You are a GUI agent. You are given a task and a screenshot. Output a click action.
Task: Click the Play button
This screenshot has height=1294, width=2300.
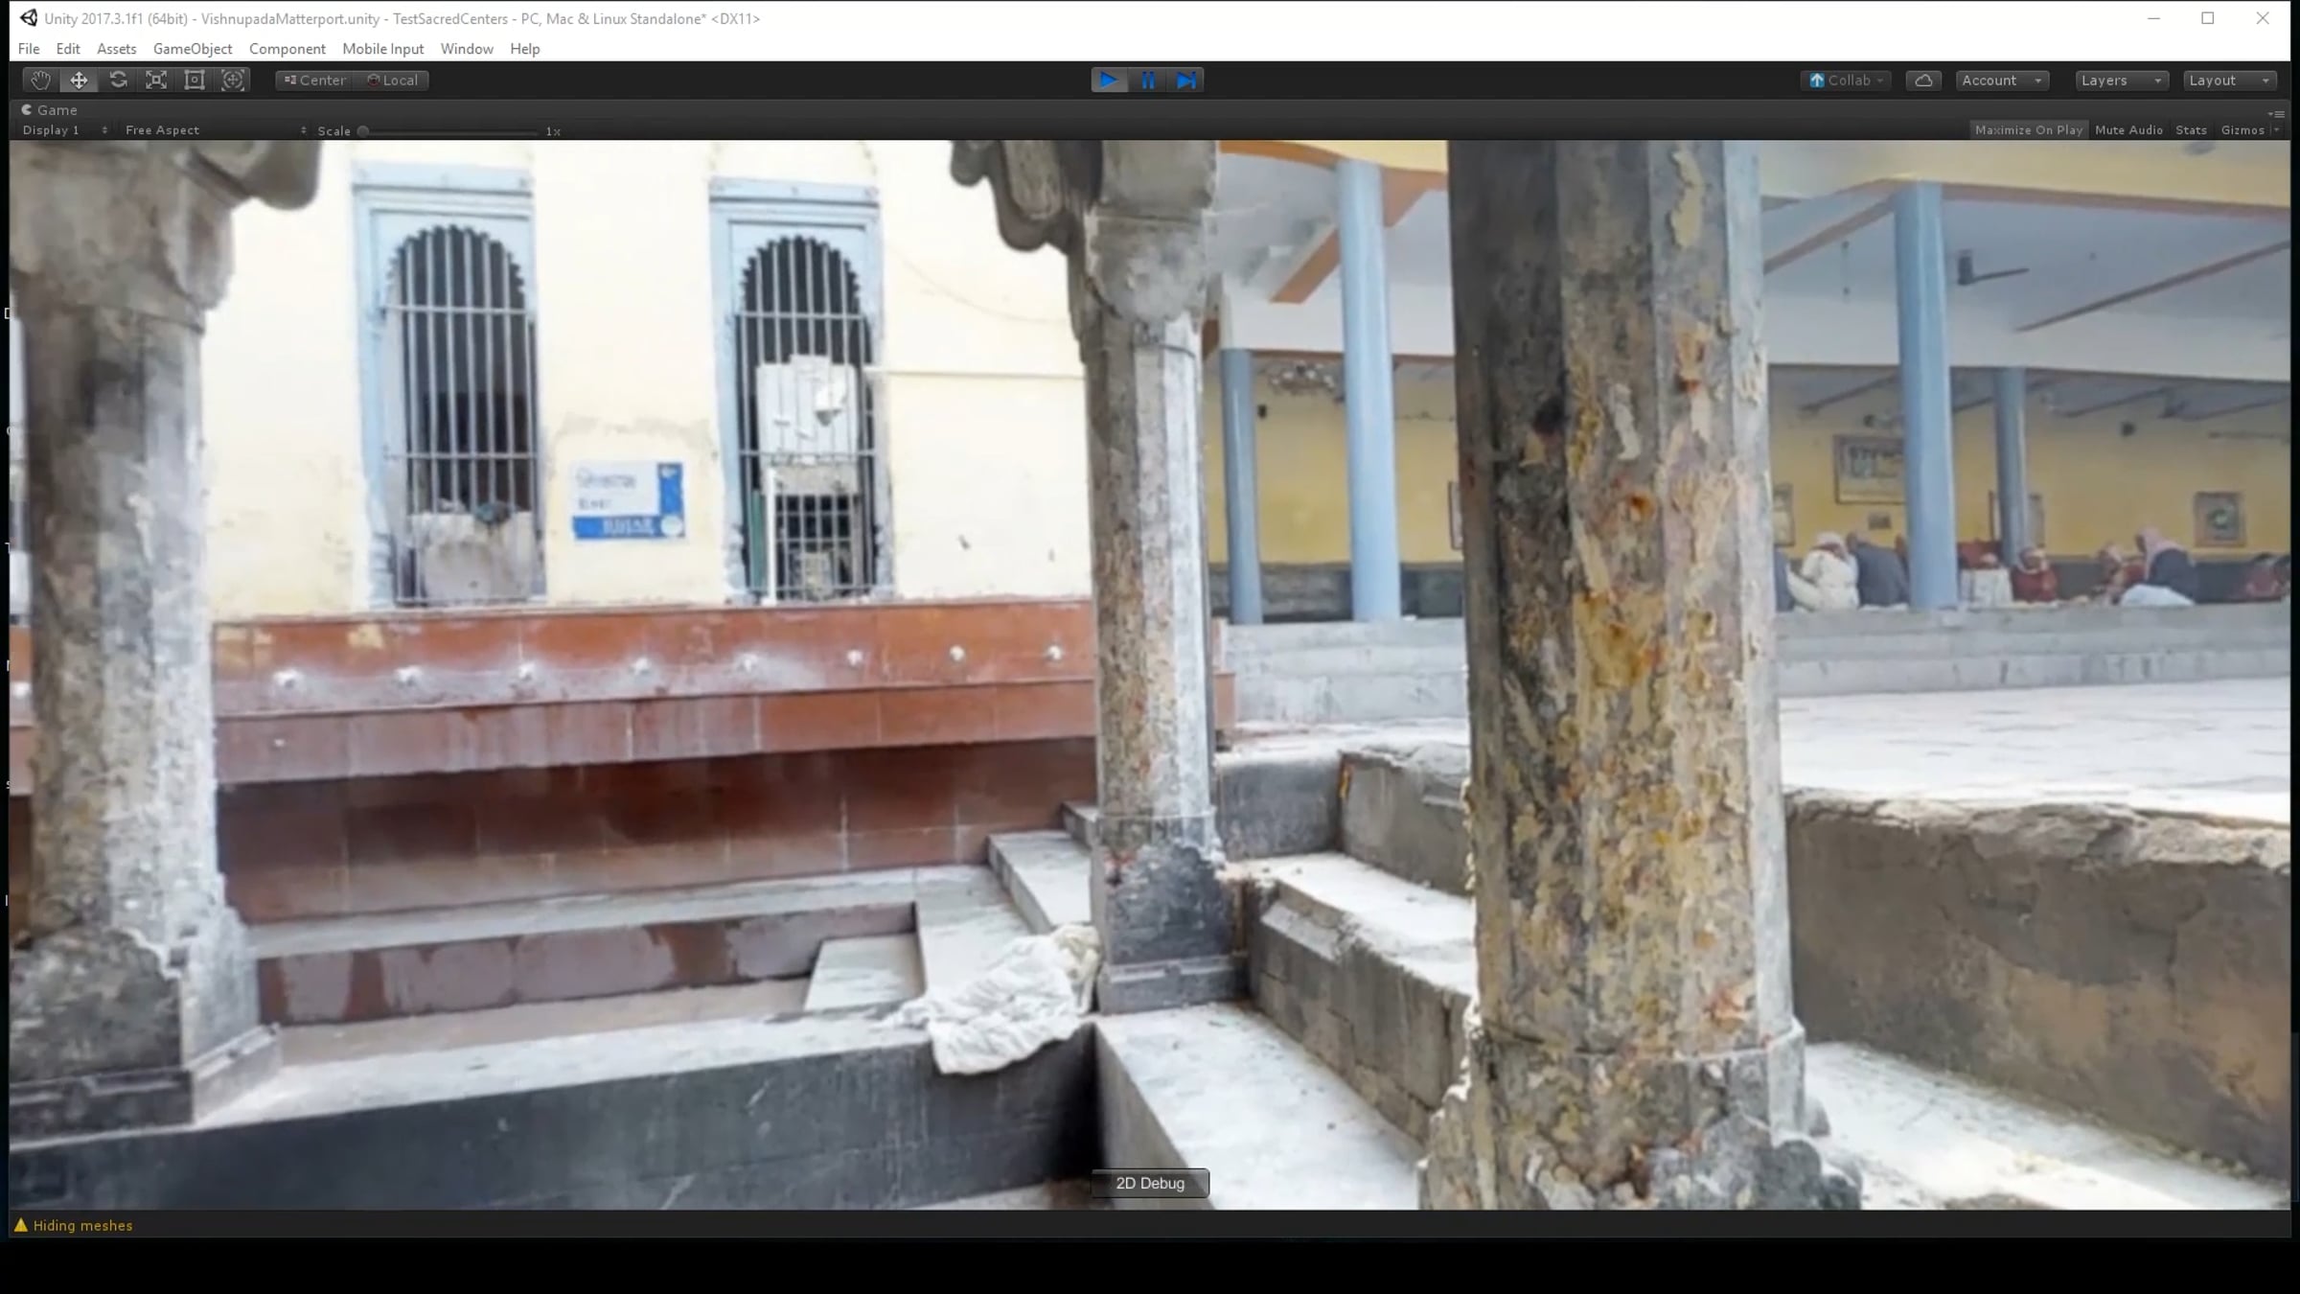click(x=1109, y=81)
